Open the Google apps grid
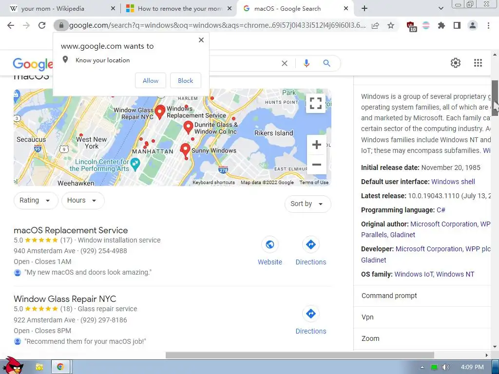 pos(478,63)
